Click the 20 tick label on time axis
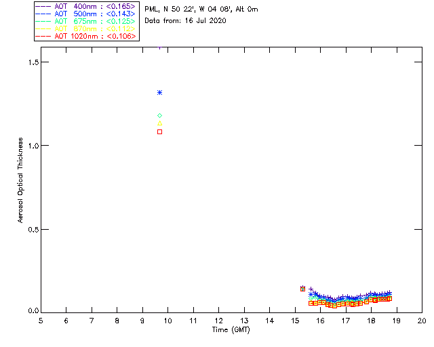Image resolution: width=434 pixels, height=347 pixels. 422,321
